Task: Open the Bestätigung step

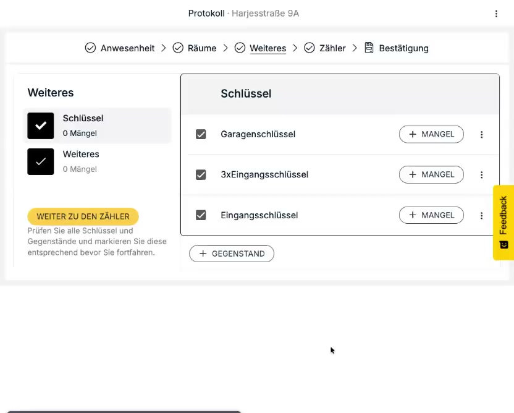Action: click(403, 48)
